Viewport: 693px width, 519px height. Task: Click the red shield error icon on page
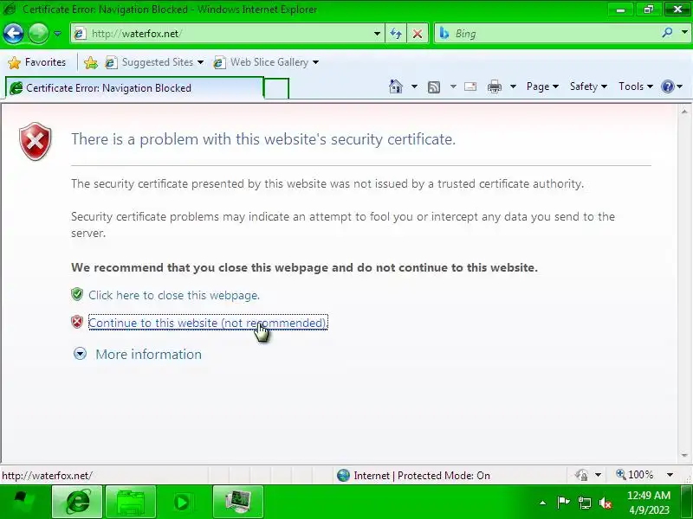click(36, 141)
